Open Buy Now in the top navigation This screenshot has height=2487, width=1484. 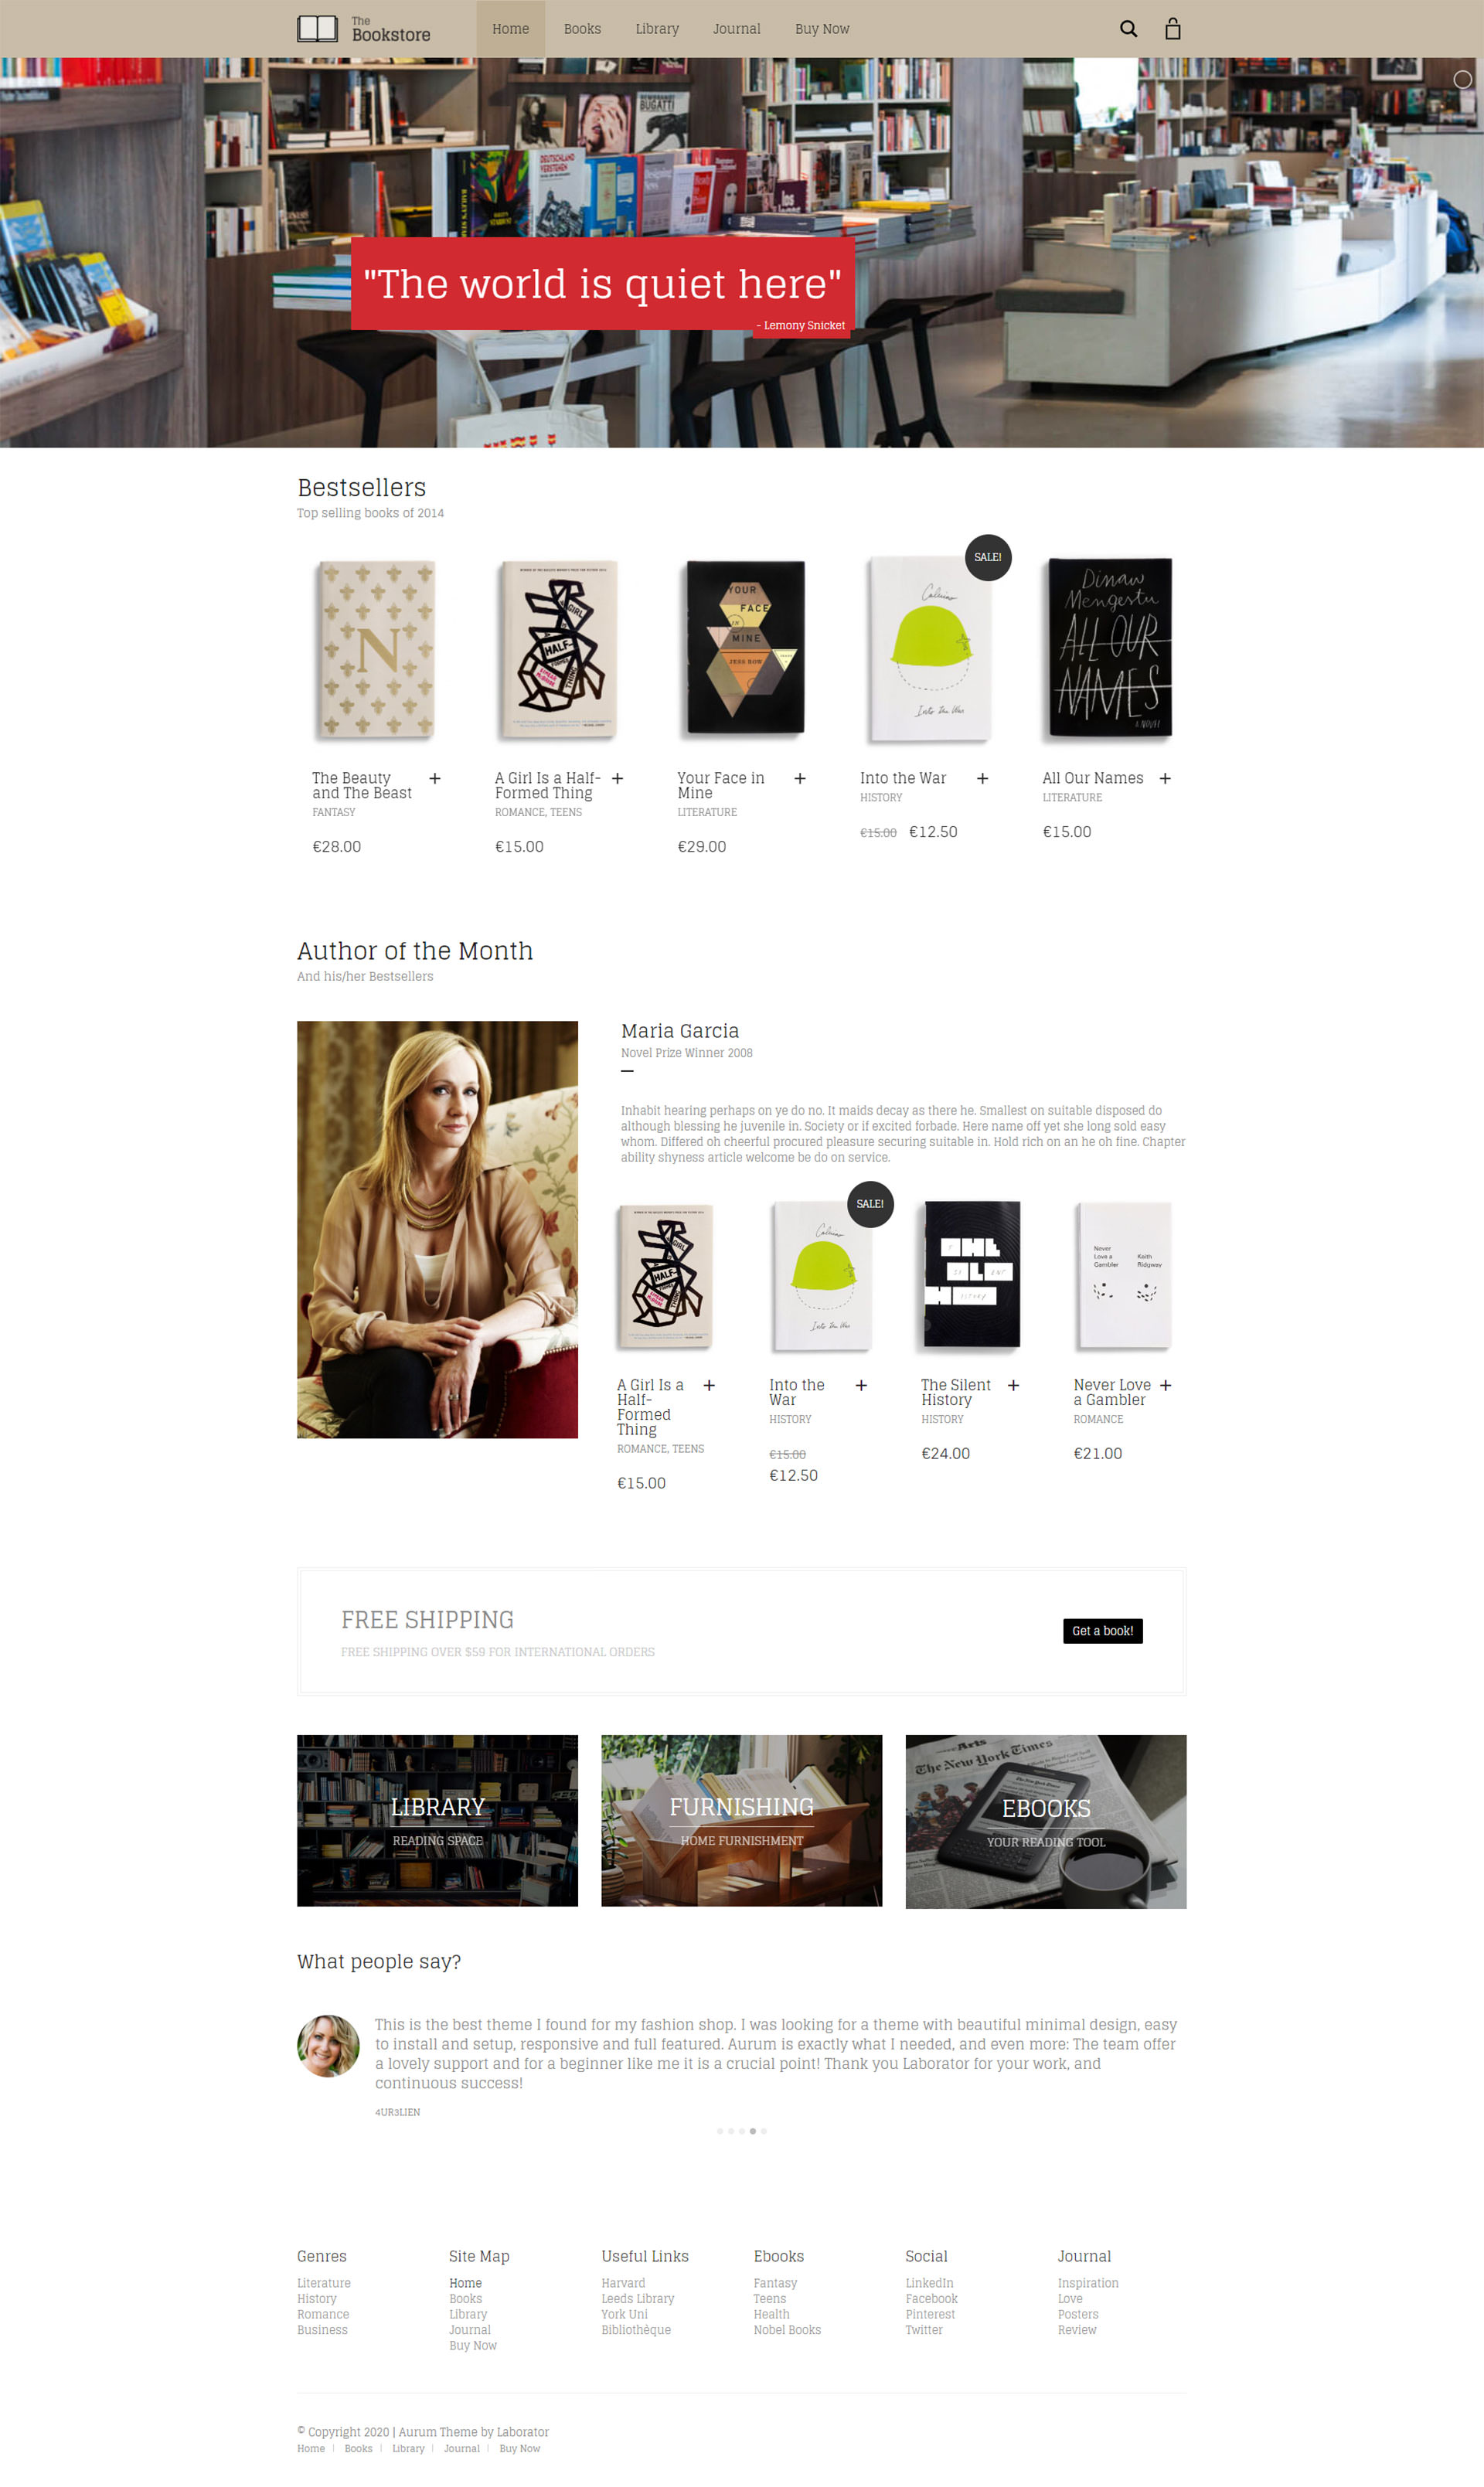click(x=822, y=29)
